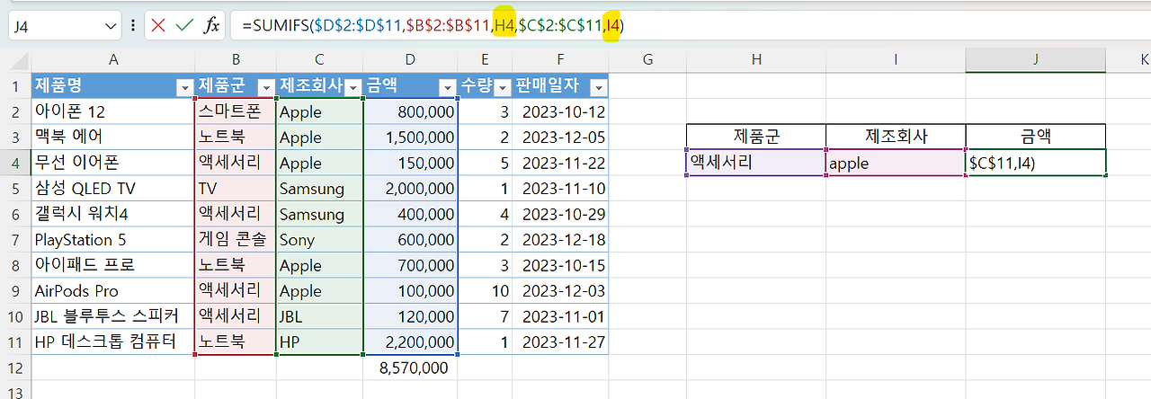Open the 판매일자 filter dropdown

coord(598,87)
